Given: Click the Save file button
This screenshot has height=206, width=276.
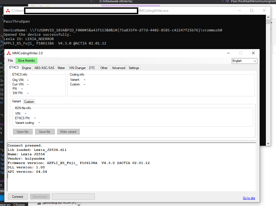Looking at the screenshot, I should pos(45,132).
